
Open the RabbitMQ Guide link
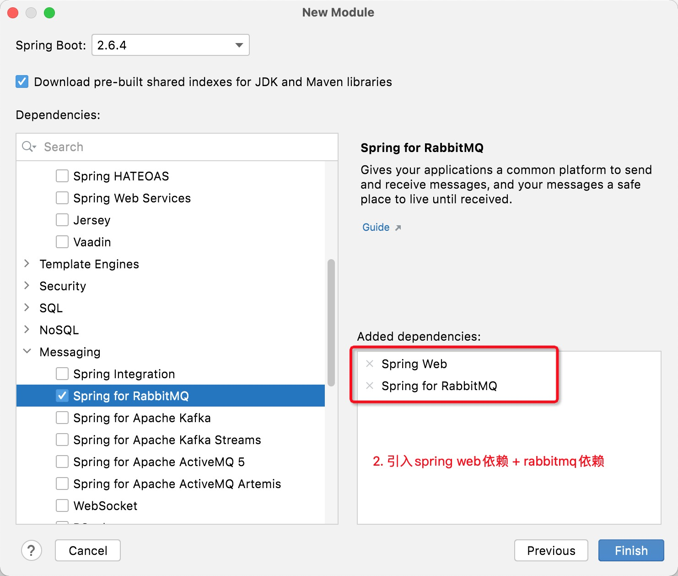click(x=376, y=228)
